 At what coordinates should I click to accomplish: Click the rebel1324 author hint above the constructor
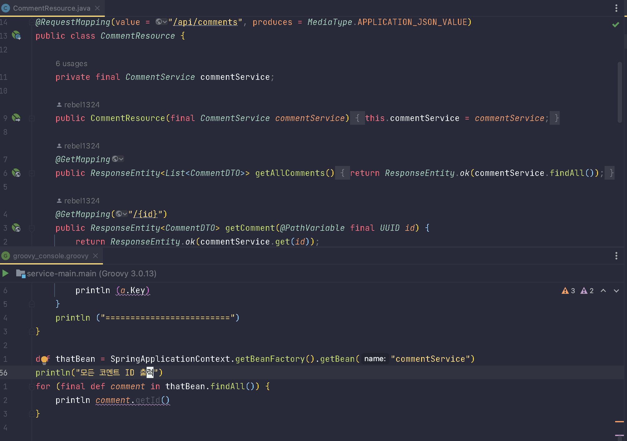(78, 105)
